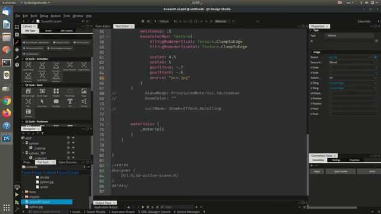
Task: Open Analyze menu
Action: pyautogui.click(x=55, y=16)
